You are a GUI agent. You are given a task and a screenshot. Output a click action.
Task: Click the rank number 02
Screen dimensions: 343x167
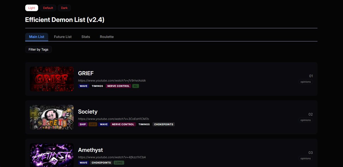pyautogui.click(x=311, y=114)
